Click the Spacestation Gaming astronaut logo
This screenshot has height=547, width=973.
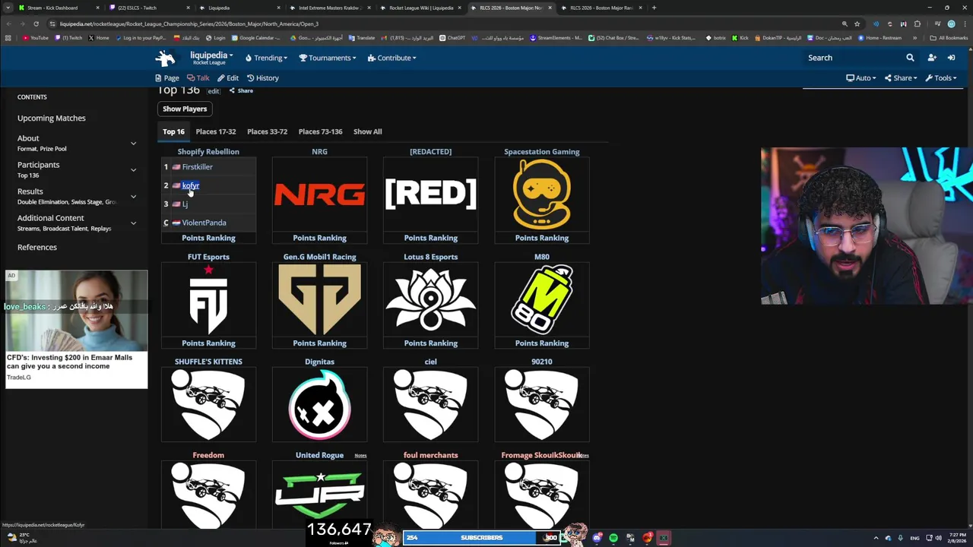click(542, 194)
